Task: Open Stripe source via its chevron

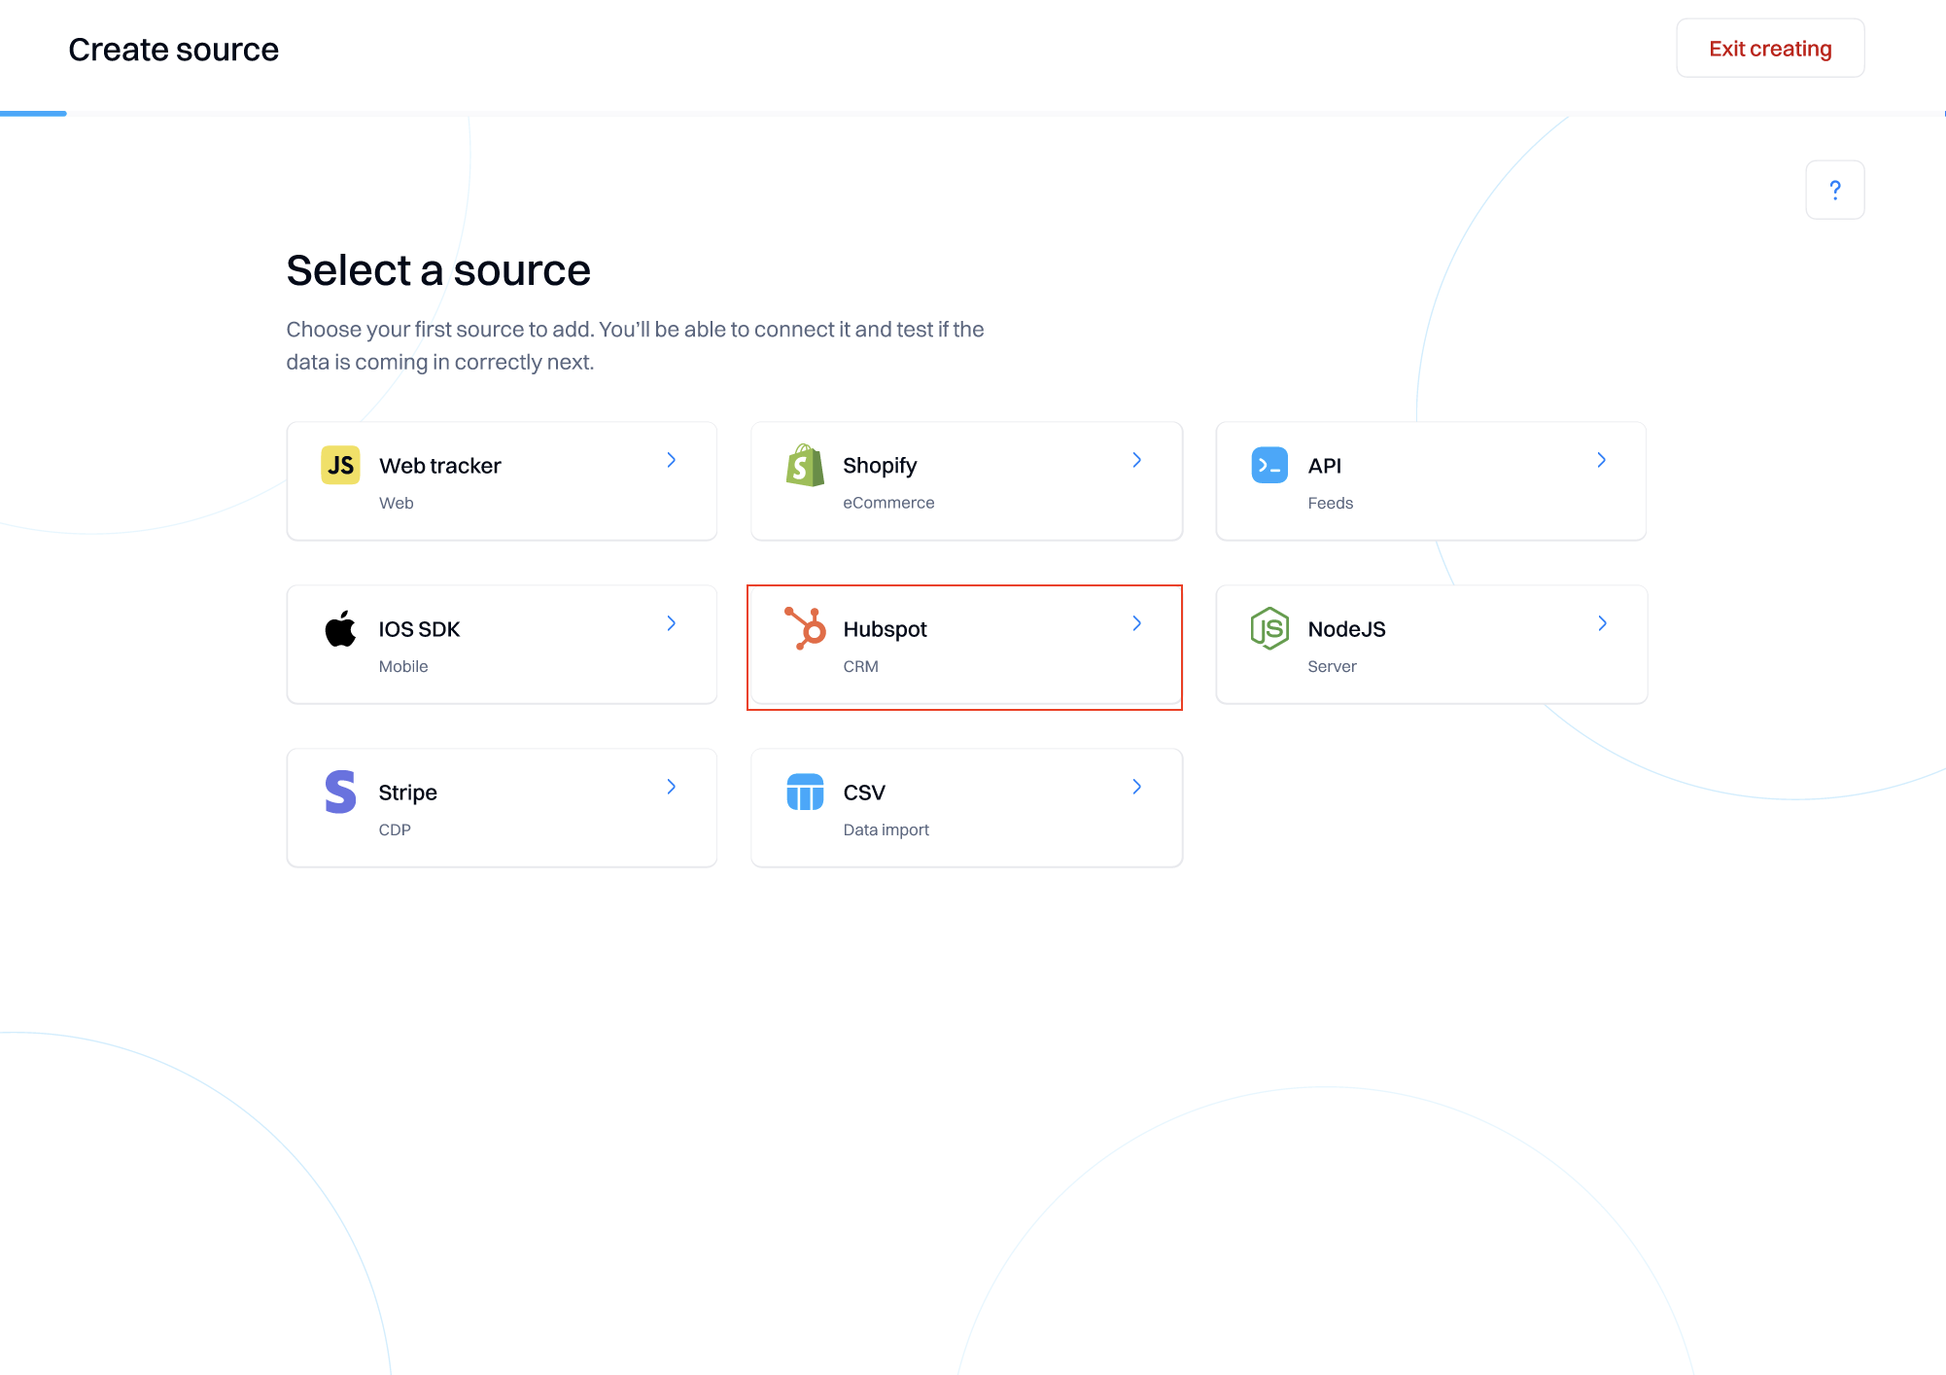Action: pyautogui.click(x=671, y=787)
